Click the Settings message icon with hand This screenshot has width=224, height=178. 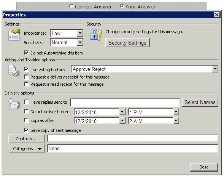[14, 35]
